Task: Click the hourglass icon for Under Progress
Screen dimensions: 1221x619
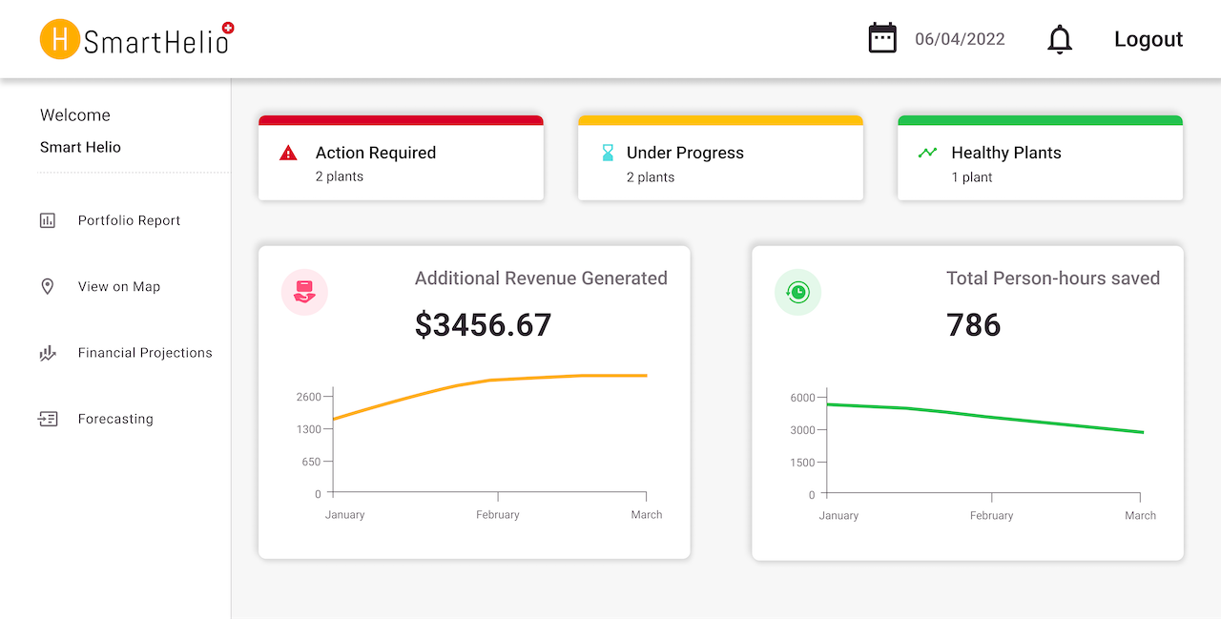Action: pyautogui.click(x=608, y=153)
